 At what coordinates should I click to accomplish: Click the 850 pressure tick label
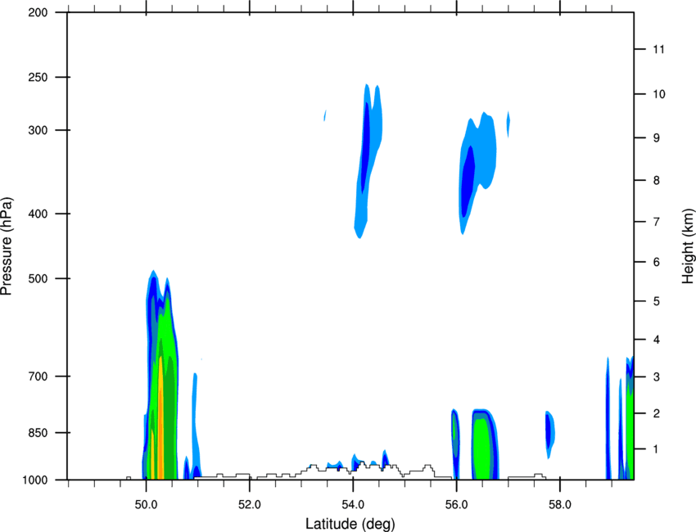[x=37, y=433]
